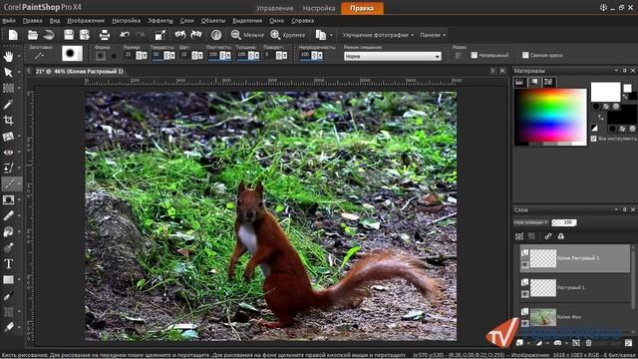Select the Rectangle shape tool

[8, 279]
